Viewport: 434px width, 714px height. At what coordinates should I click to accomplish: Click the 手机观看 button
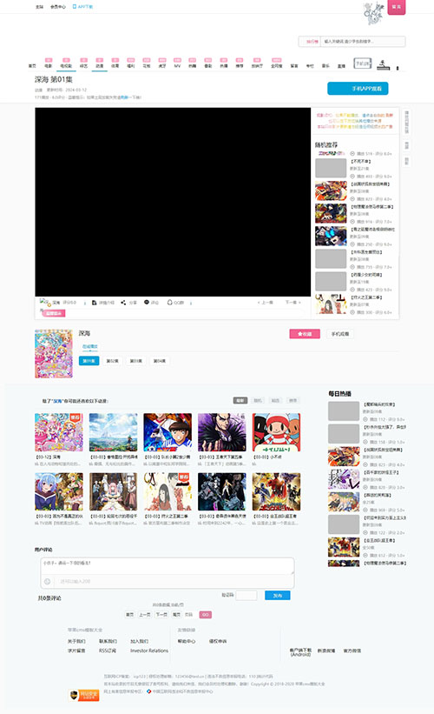click(340, 334)
